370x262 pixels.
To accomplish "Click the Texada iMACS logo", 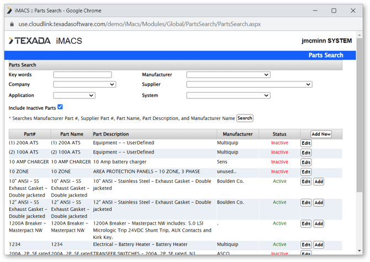I will (x=45, y=41).
